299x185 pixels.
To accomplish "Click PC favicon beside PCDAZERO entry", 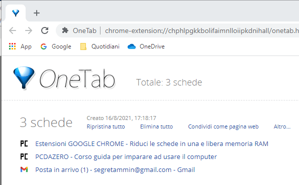I will click(24, 156).
